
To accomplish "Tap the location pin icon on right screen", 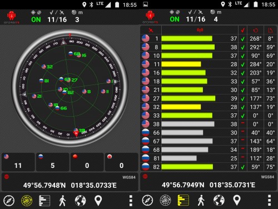I will (x=237, y=200).
